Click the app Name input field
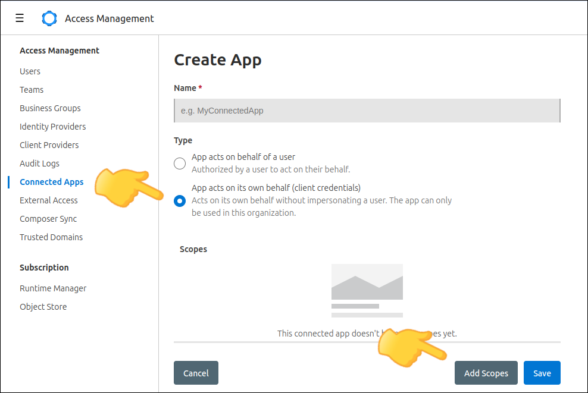Image resolution: width=588 pixels, height=393 pixels. [x=367, y=111]
